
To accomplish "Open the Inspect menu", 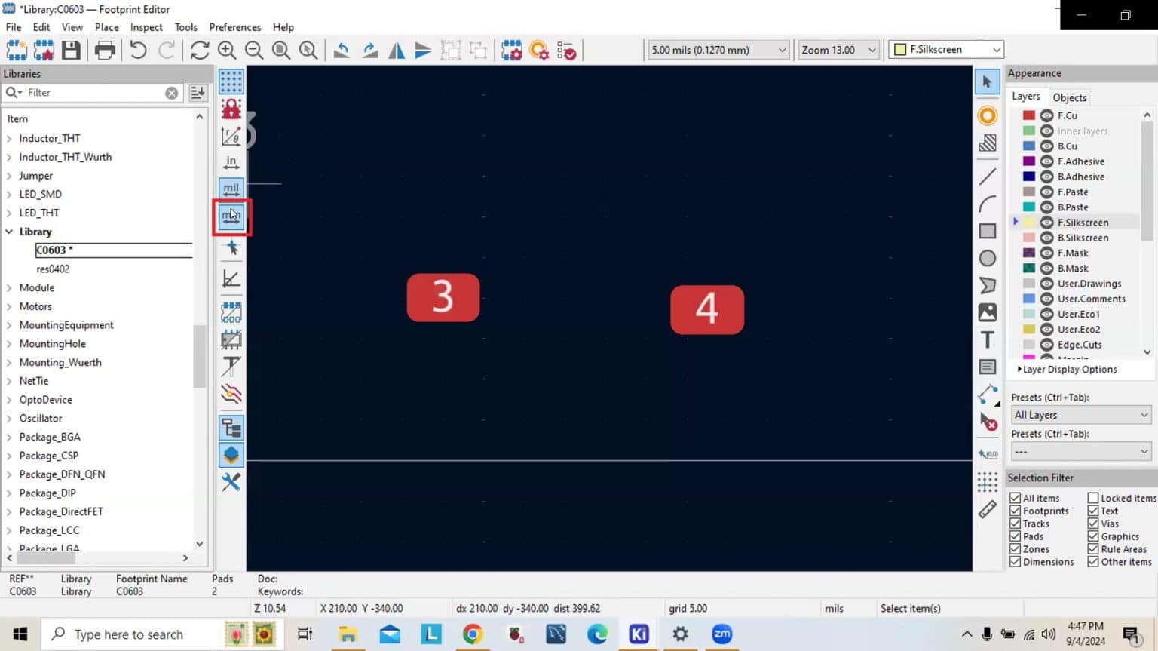I will (146, 27).
